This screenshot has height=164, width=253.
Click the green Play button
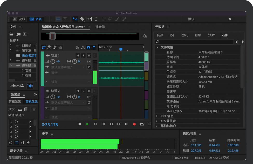[87, 124]
